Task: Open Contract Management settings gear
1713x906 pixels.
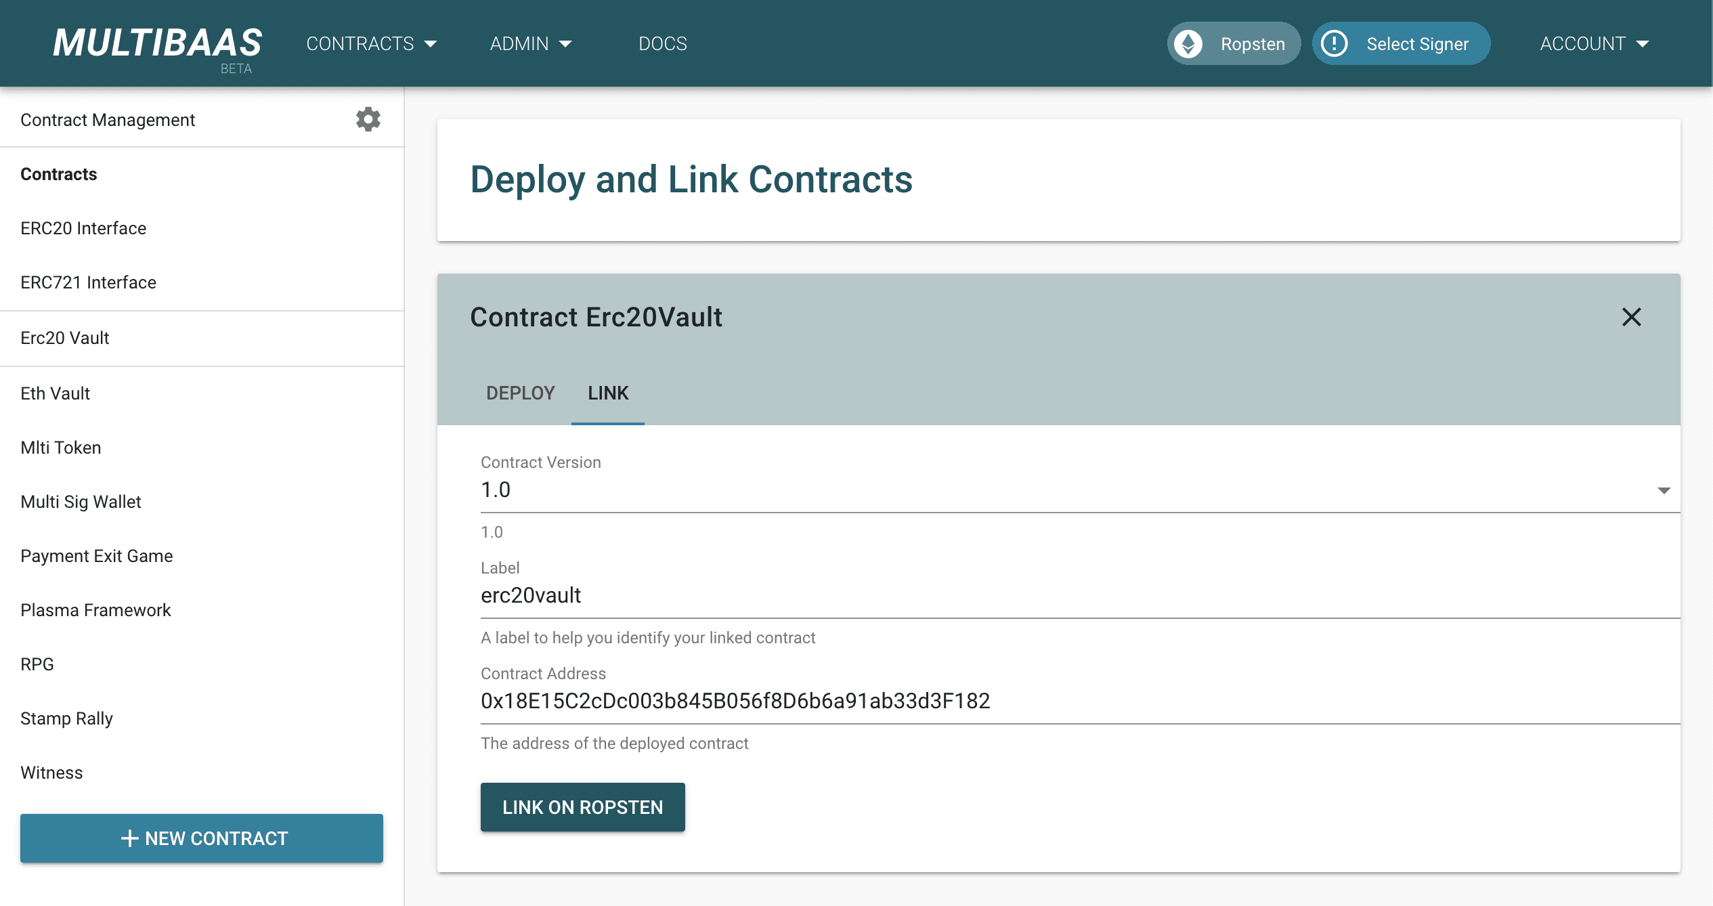Action: coord(368,120)
